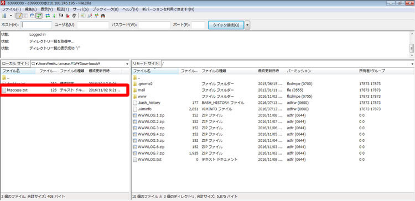Image resolution: width=415 pixels, height=201 pixels.
Task: Toggle the transfer queue display
Action: [39, 16]
